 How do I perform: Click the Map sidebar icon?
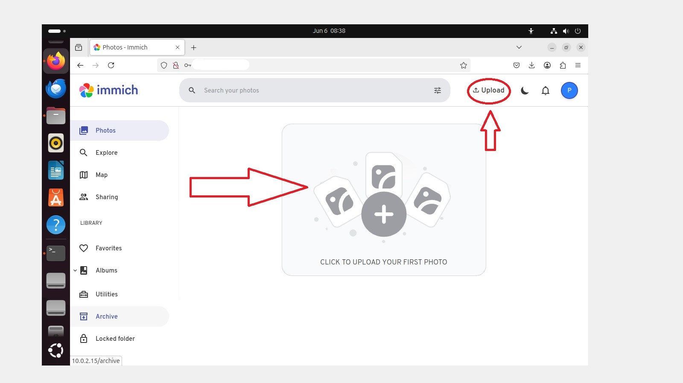(x=84, y=175)
